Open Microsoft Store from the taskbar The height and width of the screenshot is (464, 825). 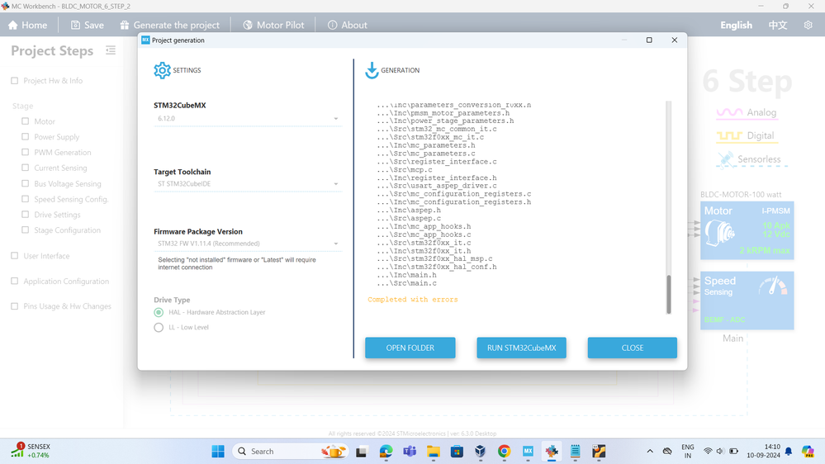point(457,452)
